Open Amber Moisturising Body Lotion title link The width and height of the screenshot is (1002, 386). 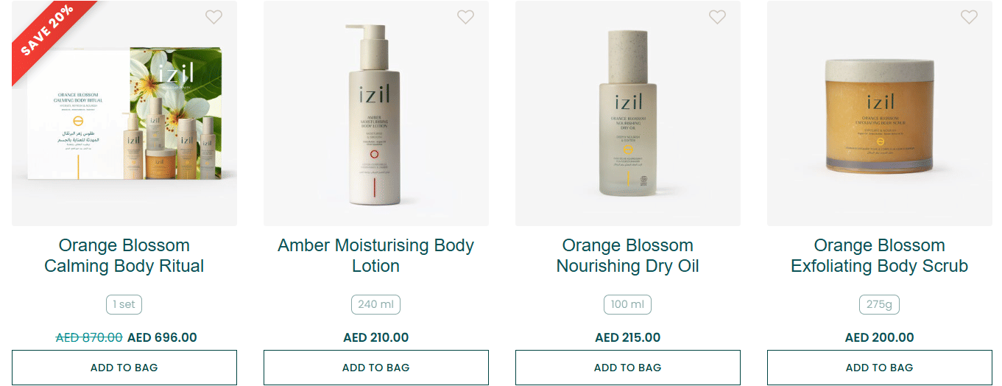(376, 256)
